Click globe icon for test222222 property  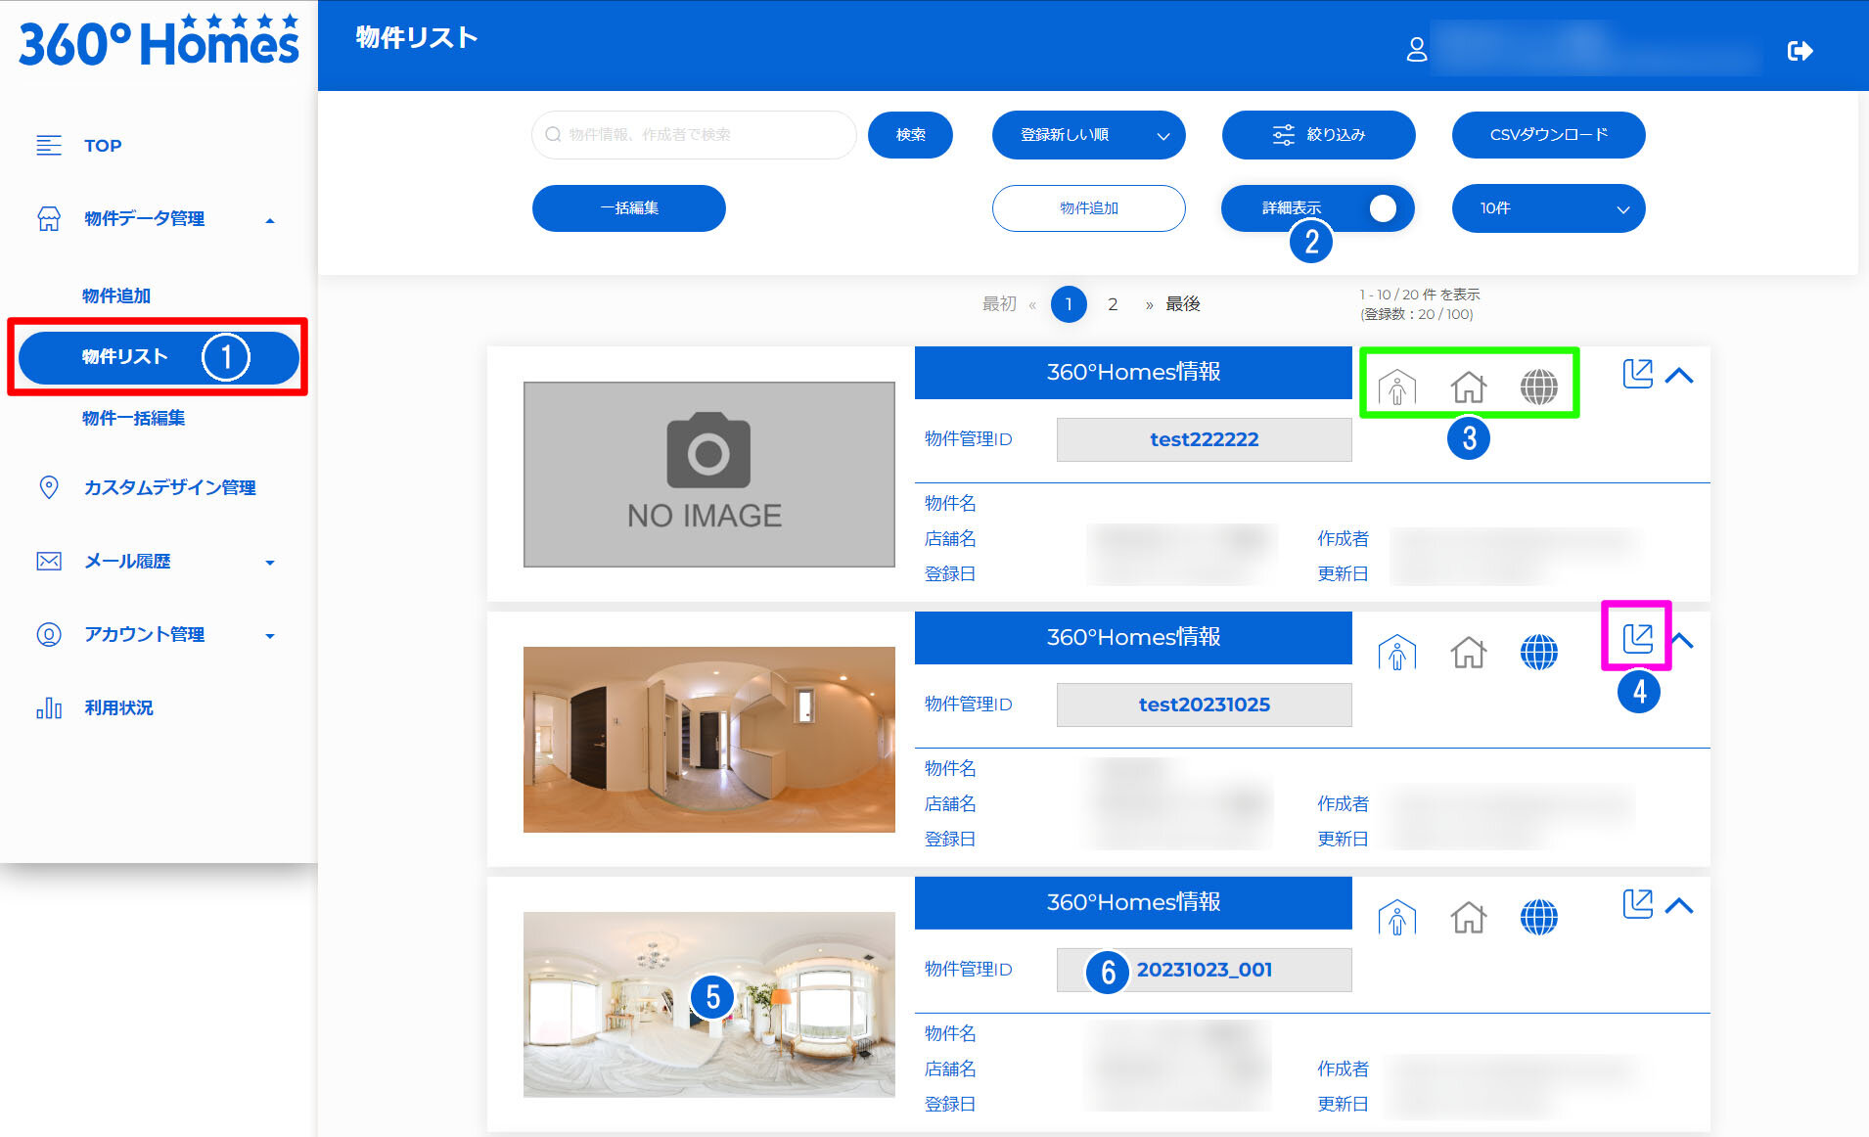click(1538, 387)
